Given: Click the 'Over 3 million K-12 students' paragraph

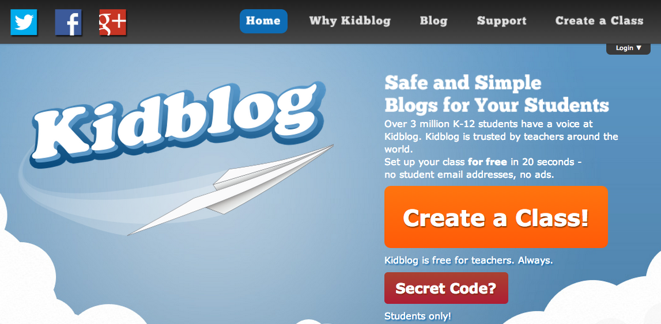Looking at the screenshot, I should (x=501, y=137).
